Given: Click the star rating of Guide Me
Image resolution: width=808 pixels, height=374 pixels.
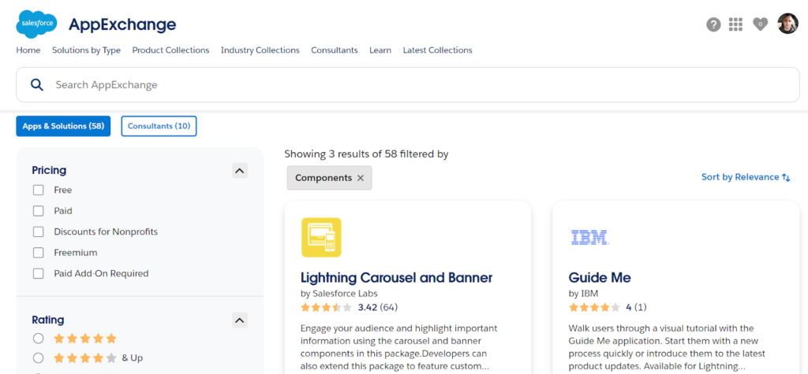Looking at the screenshot, I should tap(594, 308).
